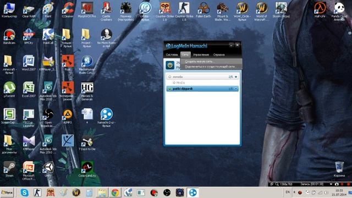
Task: Open Мои документы folder
Action: coord(9,144)
